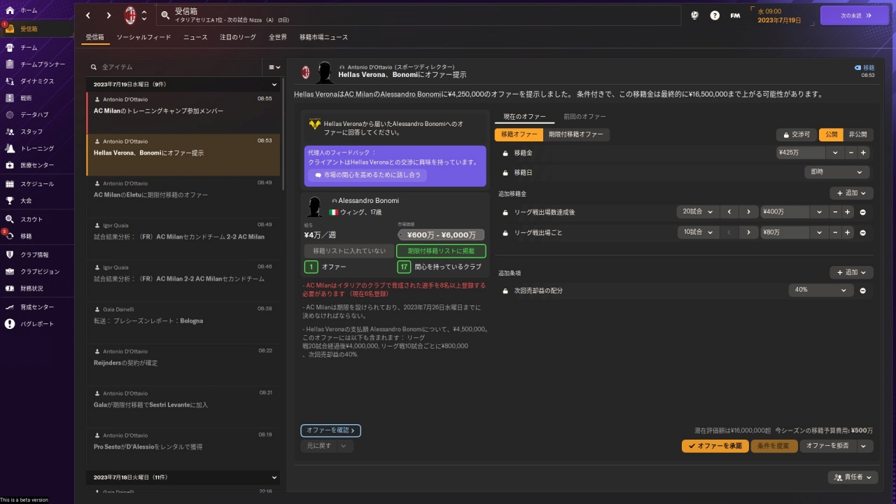Click the オファーを承認 button

coord(715,446)
